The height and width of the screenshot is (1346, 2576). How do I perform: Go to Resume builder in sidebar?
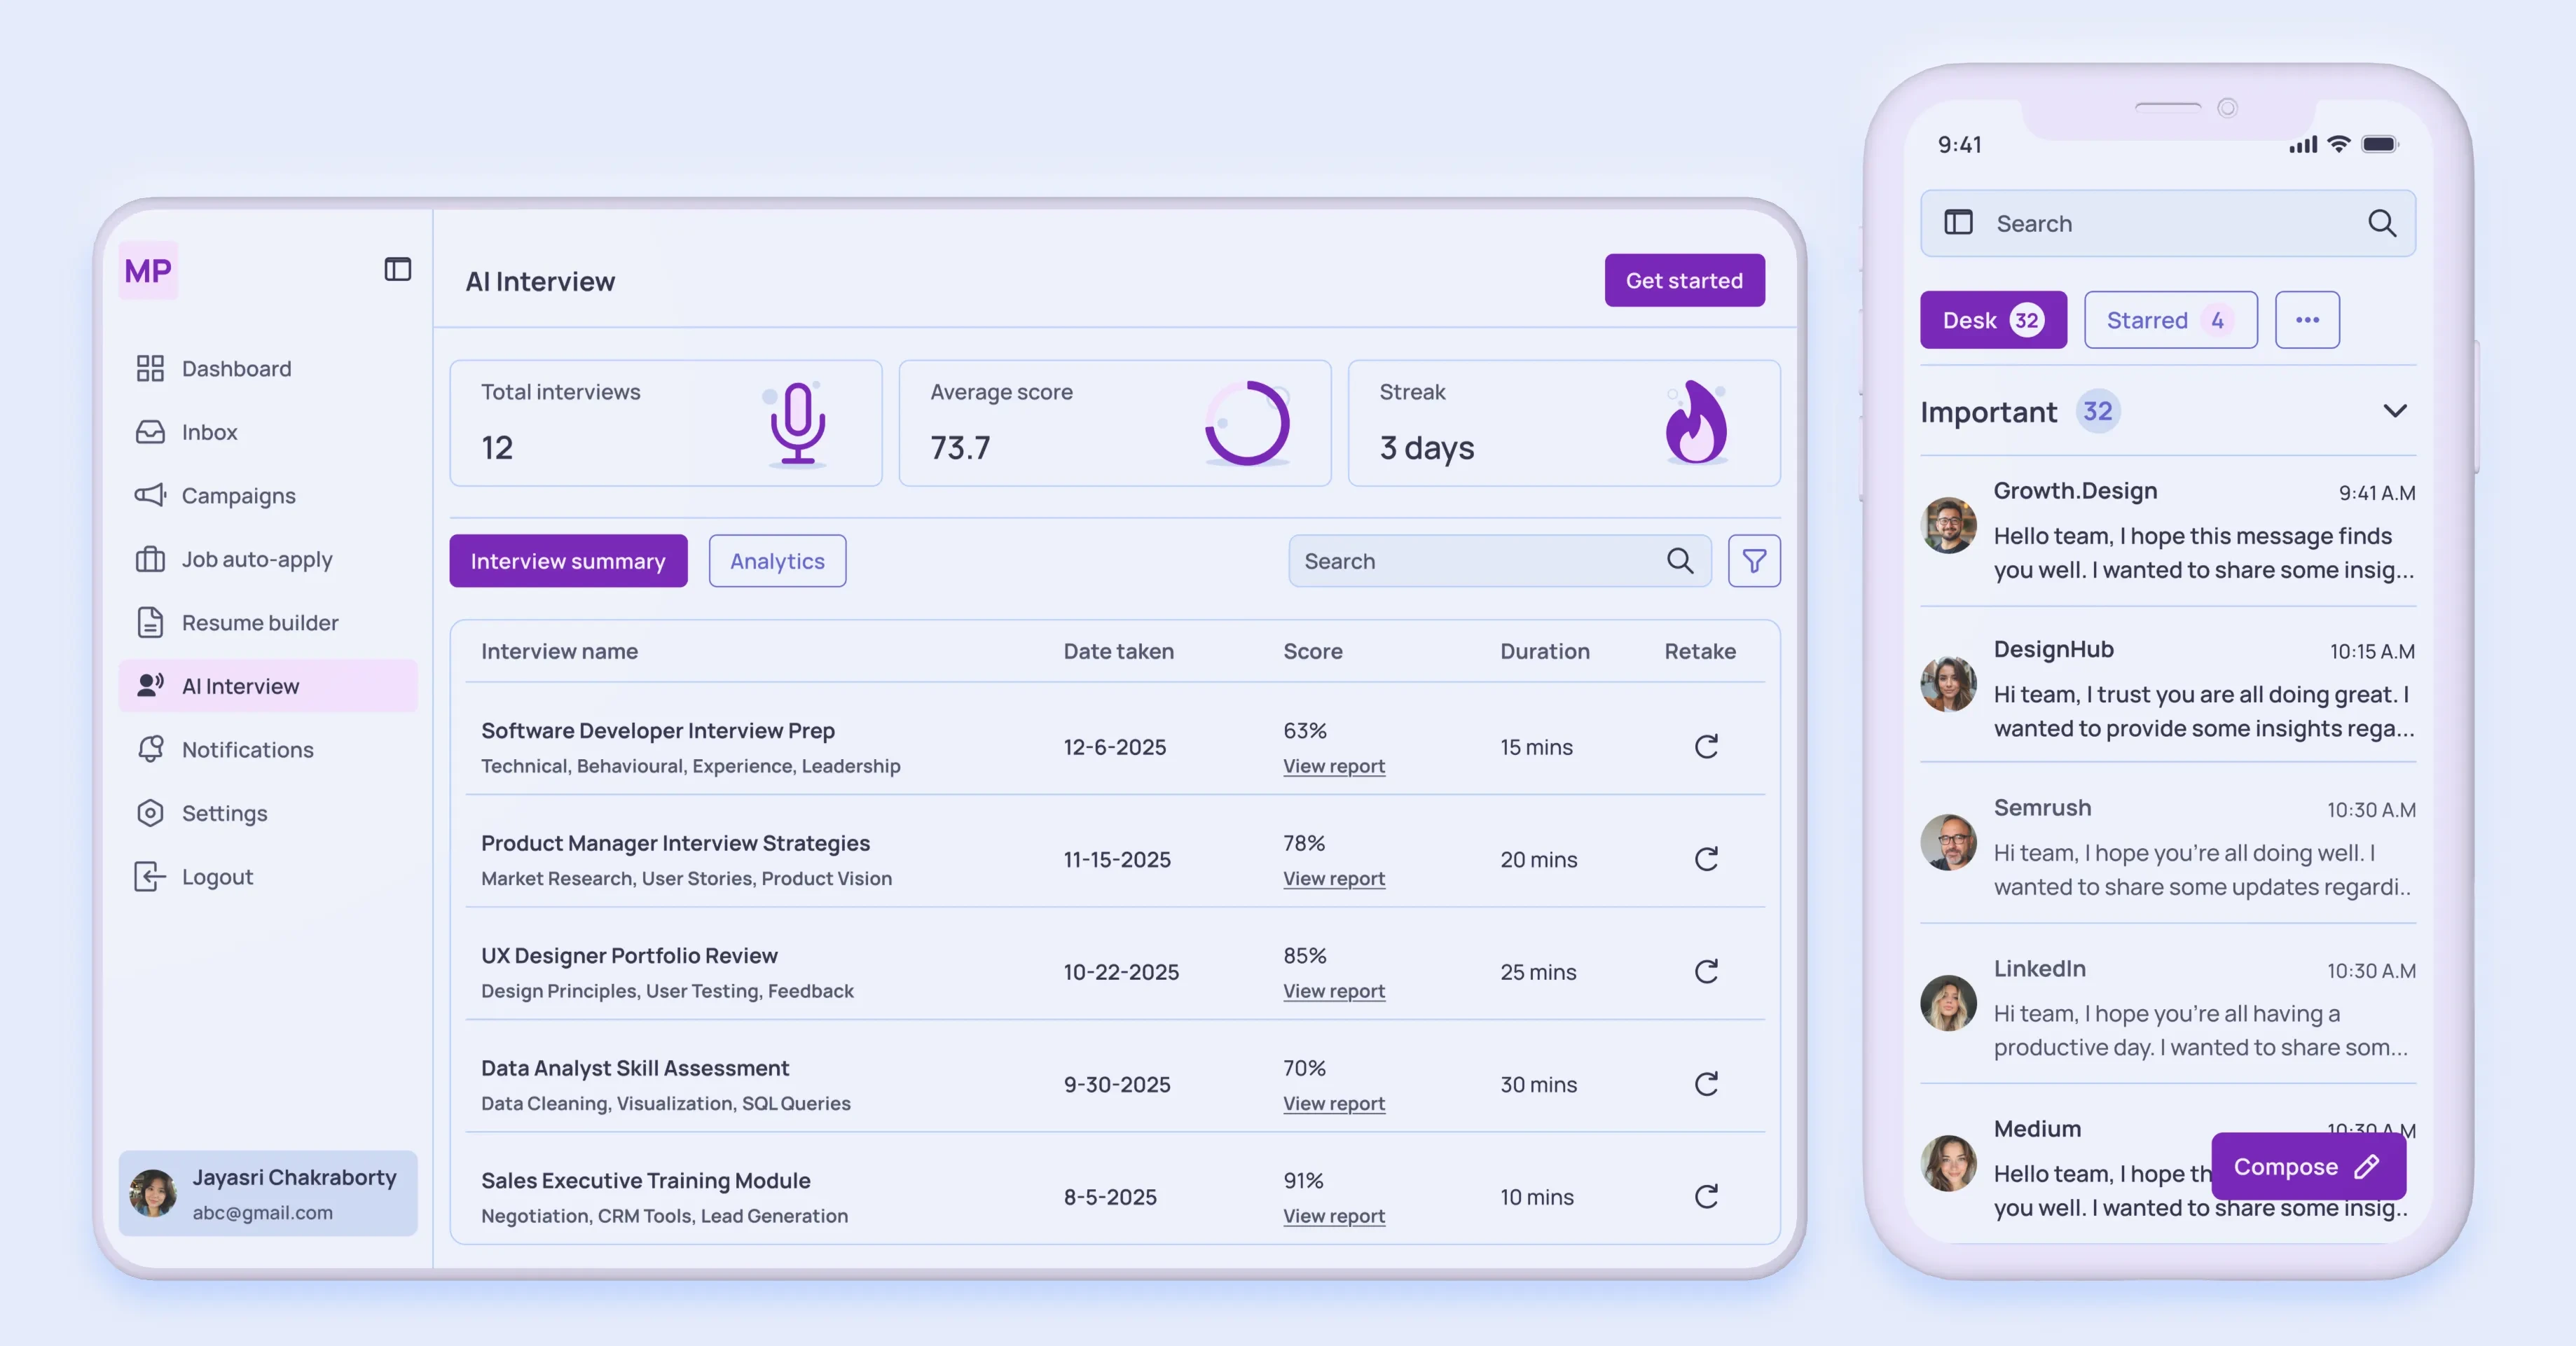click(x=259, y=623)
